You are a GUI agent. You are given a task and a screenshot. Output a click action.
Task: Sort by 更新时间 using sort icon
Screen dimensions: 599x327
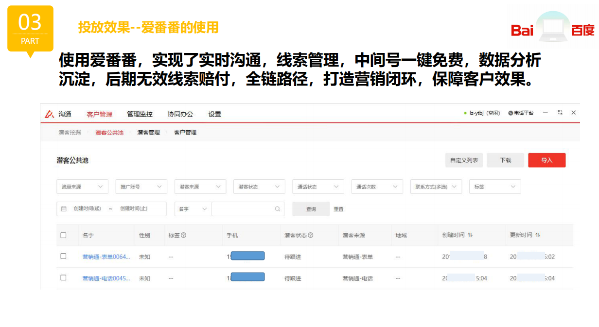(x=538, y=235)
